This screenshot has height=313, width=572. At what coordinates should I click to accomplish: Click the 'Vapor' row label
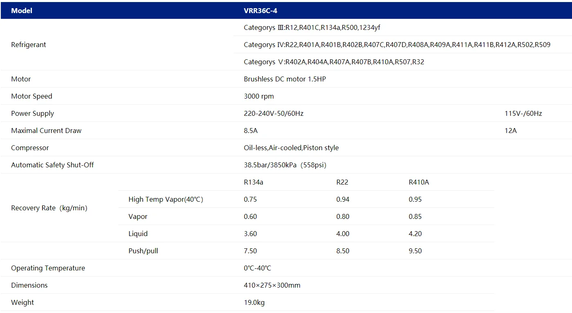click(x=138, y=216)
